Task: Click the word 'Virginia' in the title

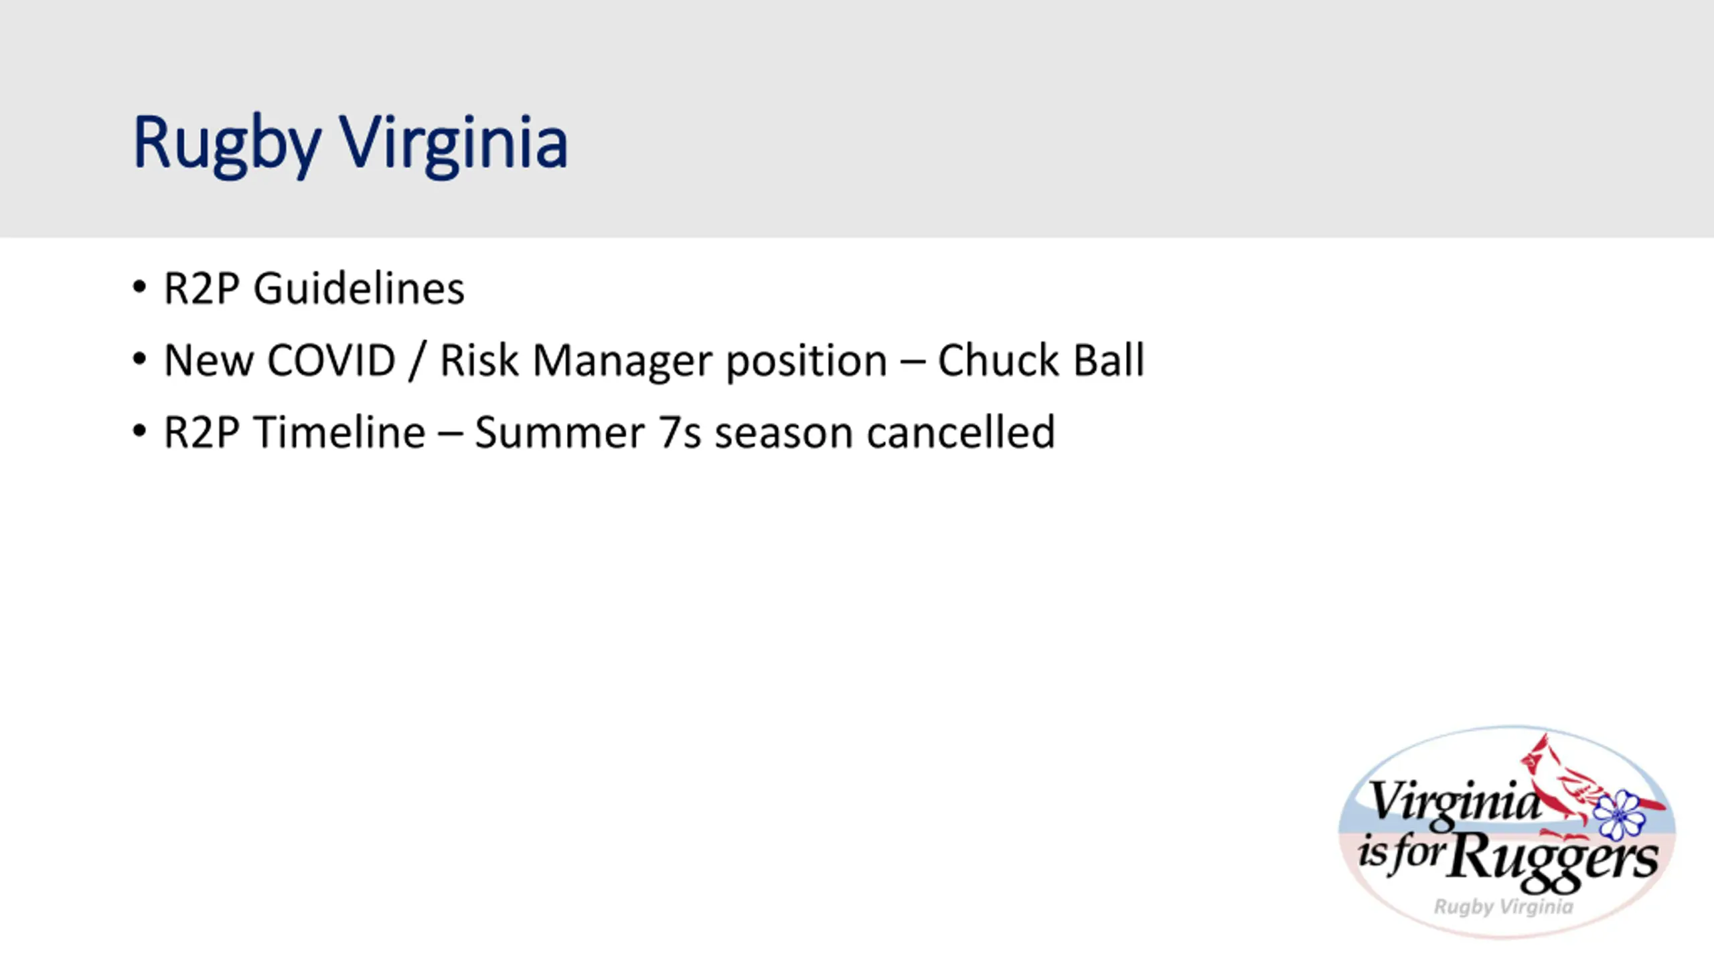Action: (453, 144)
